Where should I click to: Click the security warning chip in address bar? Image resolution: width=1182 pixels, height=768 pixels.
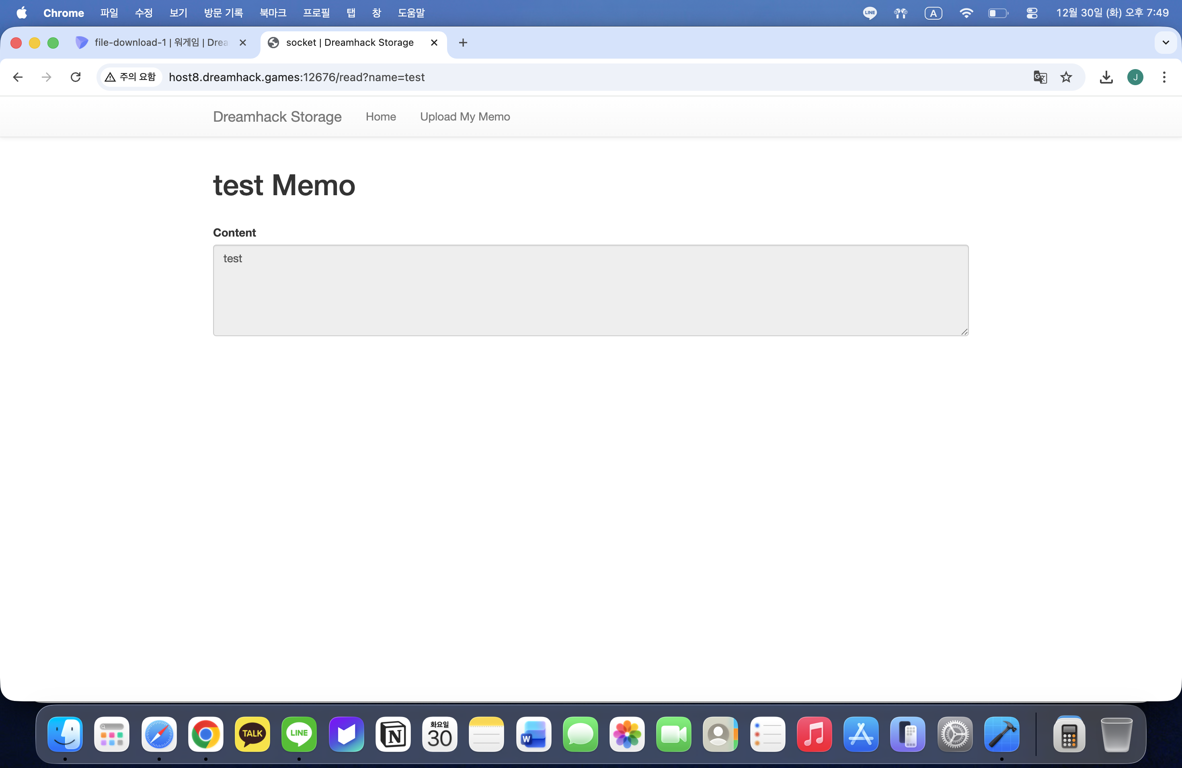131,77
